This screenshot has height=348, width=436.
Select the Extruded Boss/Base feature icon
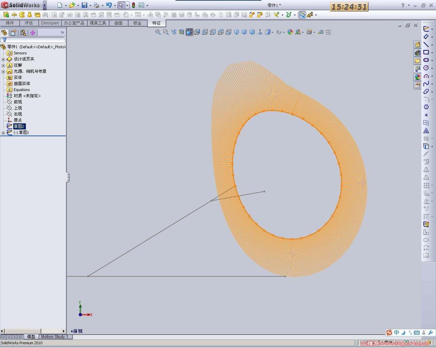pos(6,15)
